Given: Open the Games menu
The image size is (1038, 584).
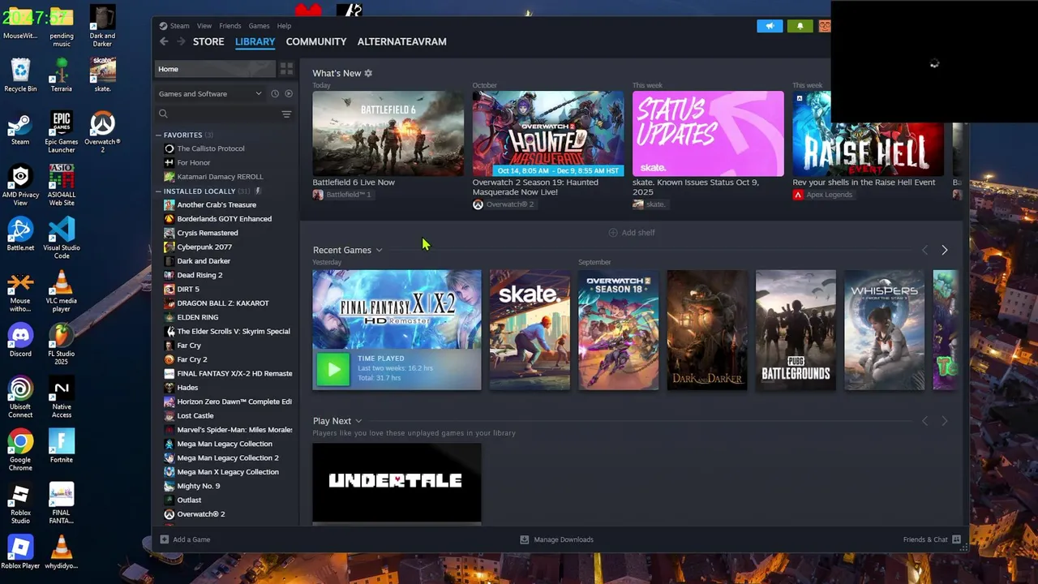Looking at the screenshot, I should 259,26.
